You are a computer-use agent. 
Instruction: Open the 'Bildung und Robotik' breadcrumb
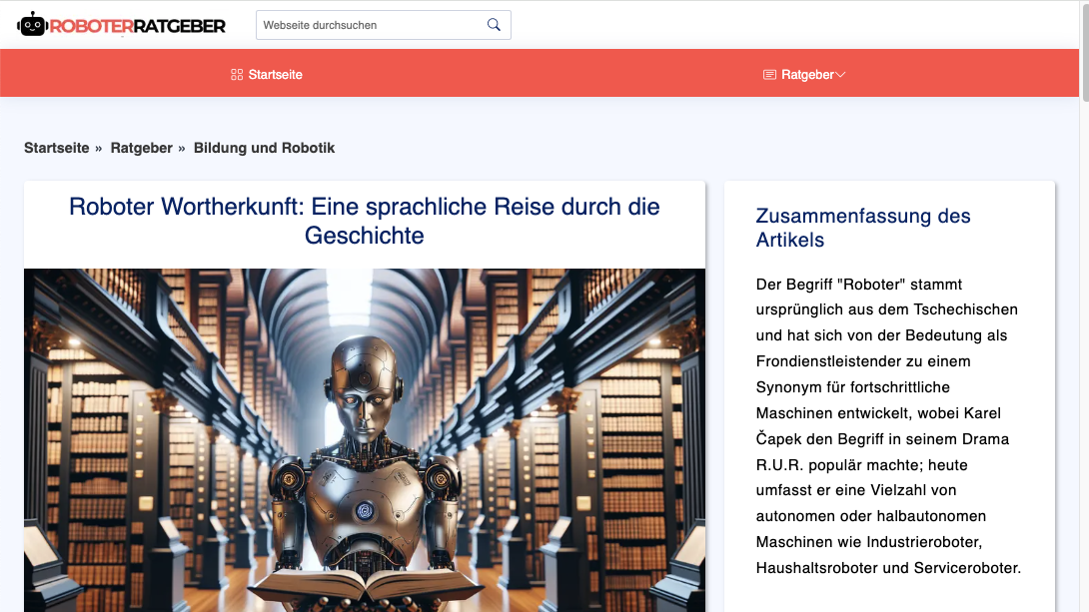(x=264, y=148)
